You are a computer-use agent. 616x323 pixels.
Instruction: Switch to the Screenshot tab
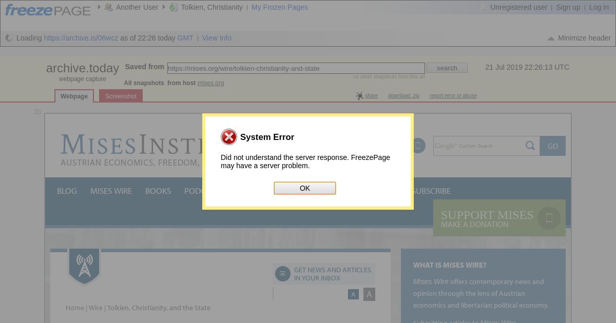click(x=121, y=96)
